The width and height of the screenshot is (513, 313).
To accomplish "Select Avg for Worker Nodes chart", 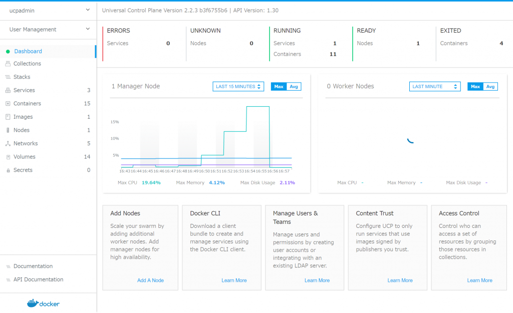I will tap(490, 87).
